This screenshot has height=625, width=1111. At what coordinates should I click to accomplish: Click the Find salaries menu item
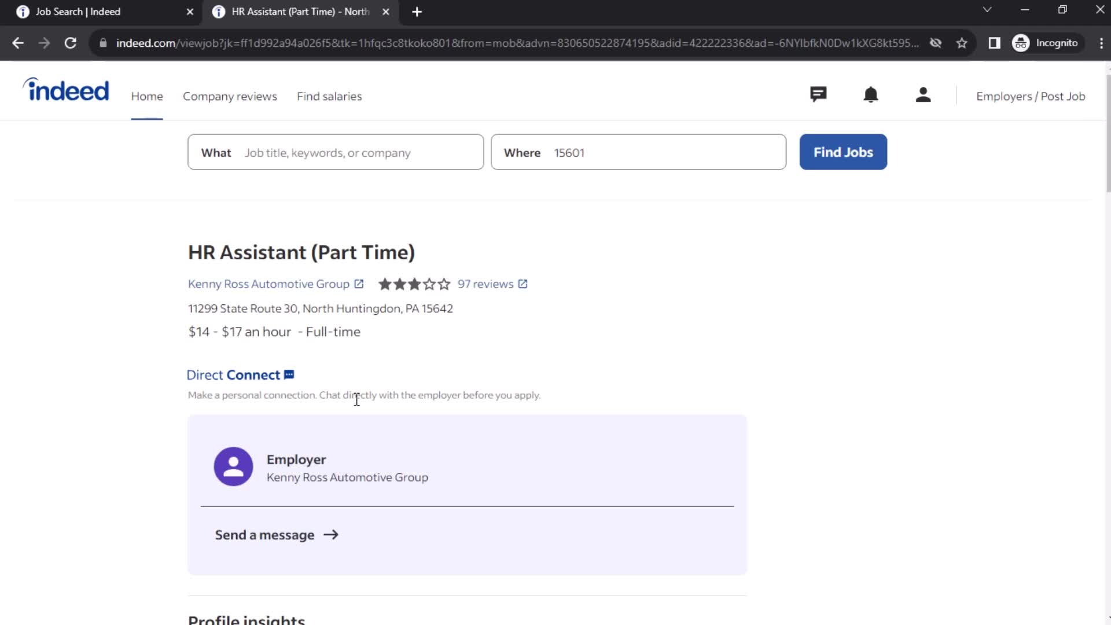click(x=330, y=95)
